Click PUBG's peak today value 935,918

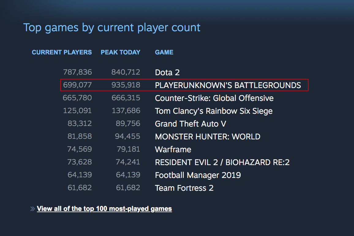coord(126,85)
